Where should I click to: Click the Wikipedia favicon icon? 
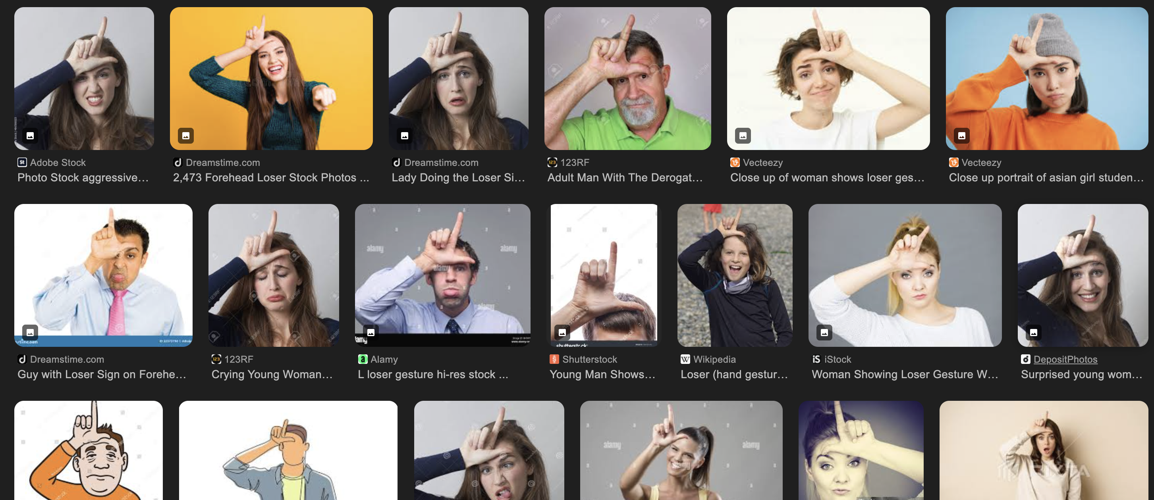click(685, 359)
